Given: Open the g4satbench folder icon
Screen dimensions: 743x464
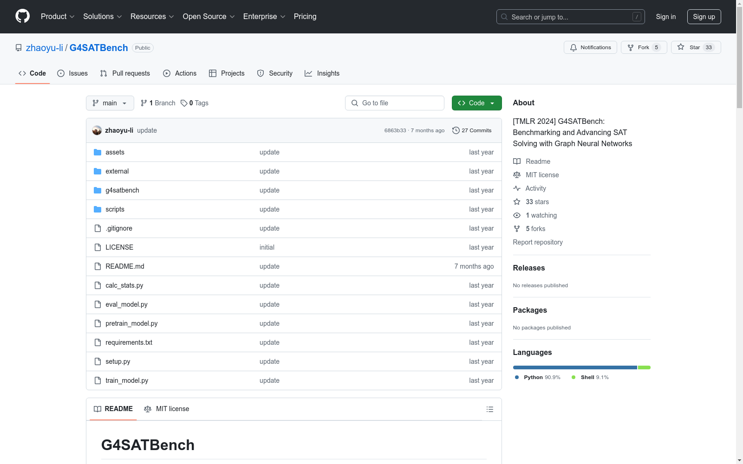Looking at the screenshot, I should [x=98, y=190].
